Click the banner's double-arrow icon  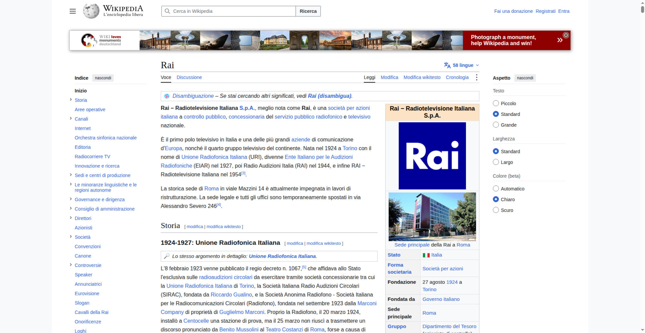tap(560, 40)
